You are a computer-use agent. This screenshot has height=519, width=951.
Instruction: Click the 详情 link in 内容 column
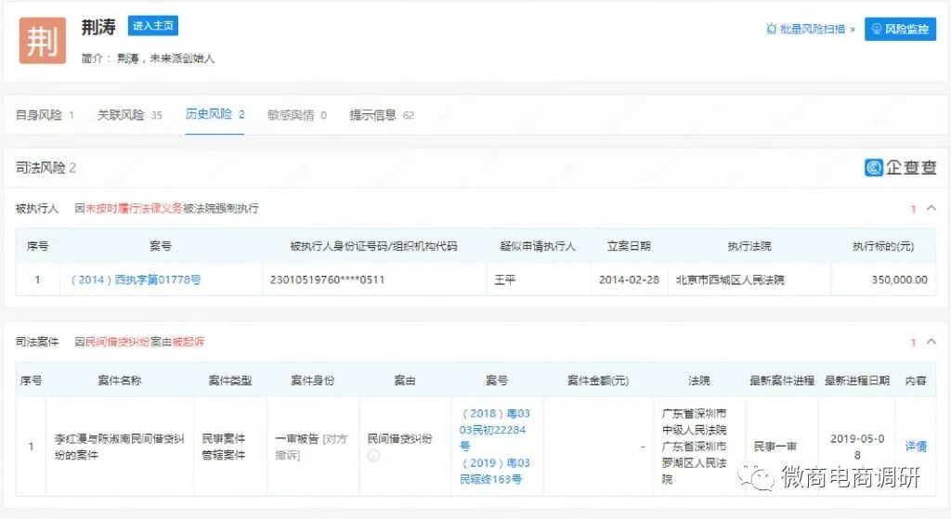pos(916,447)
